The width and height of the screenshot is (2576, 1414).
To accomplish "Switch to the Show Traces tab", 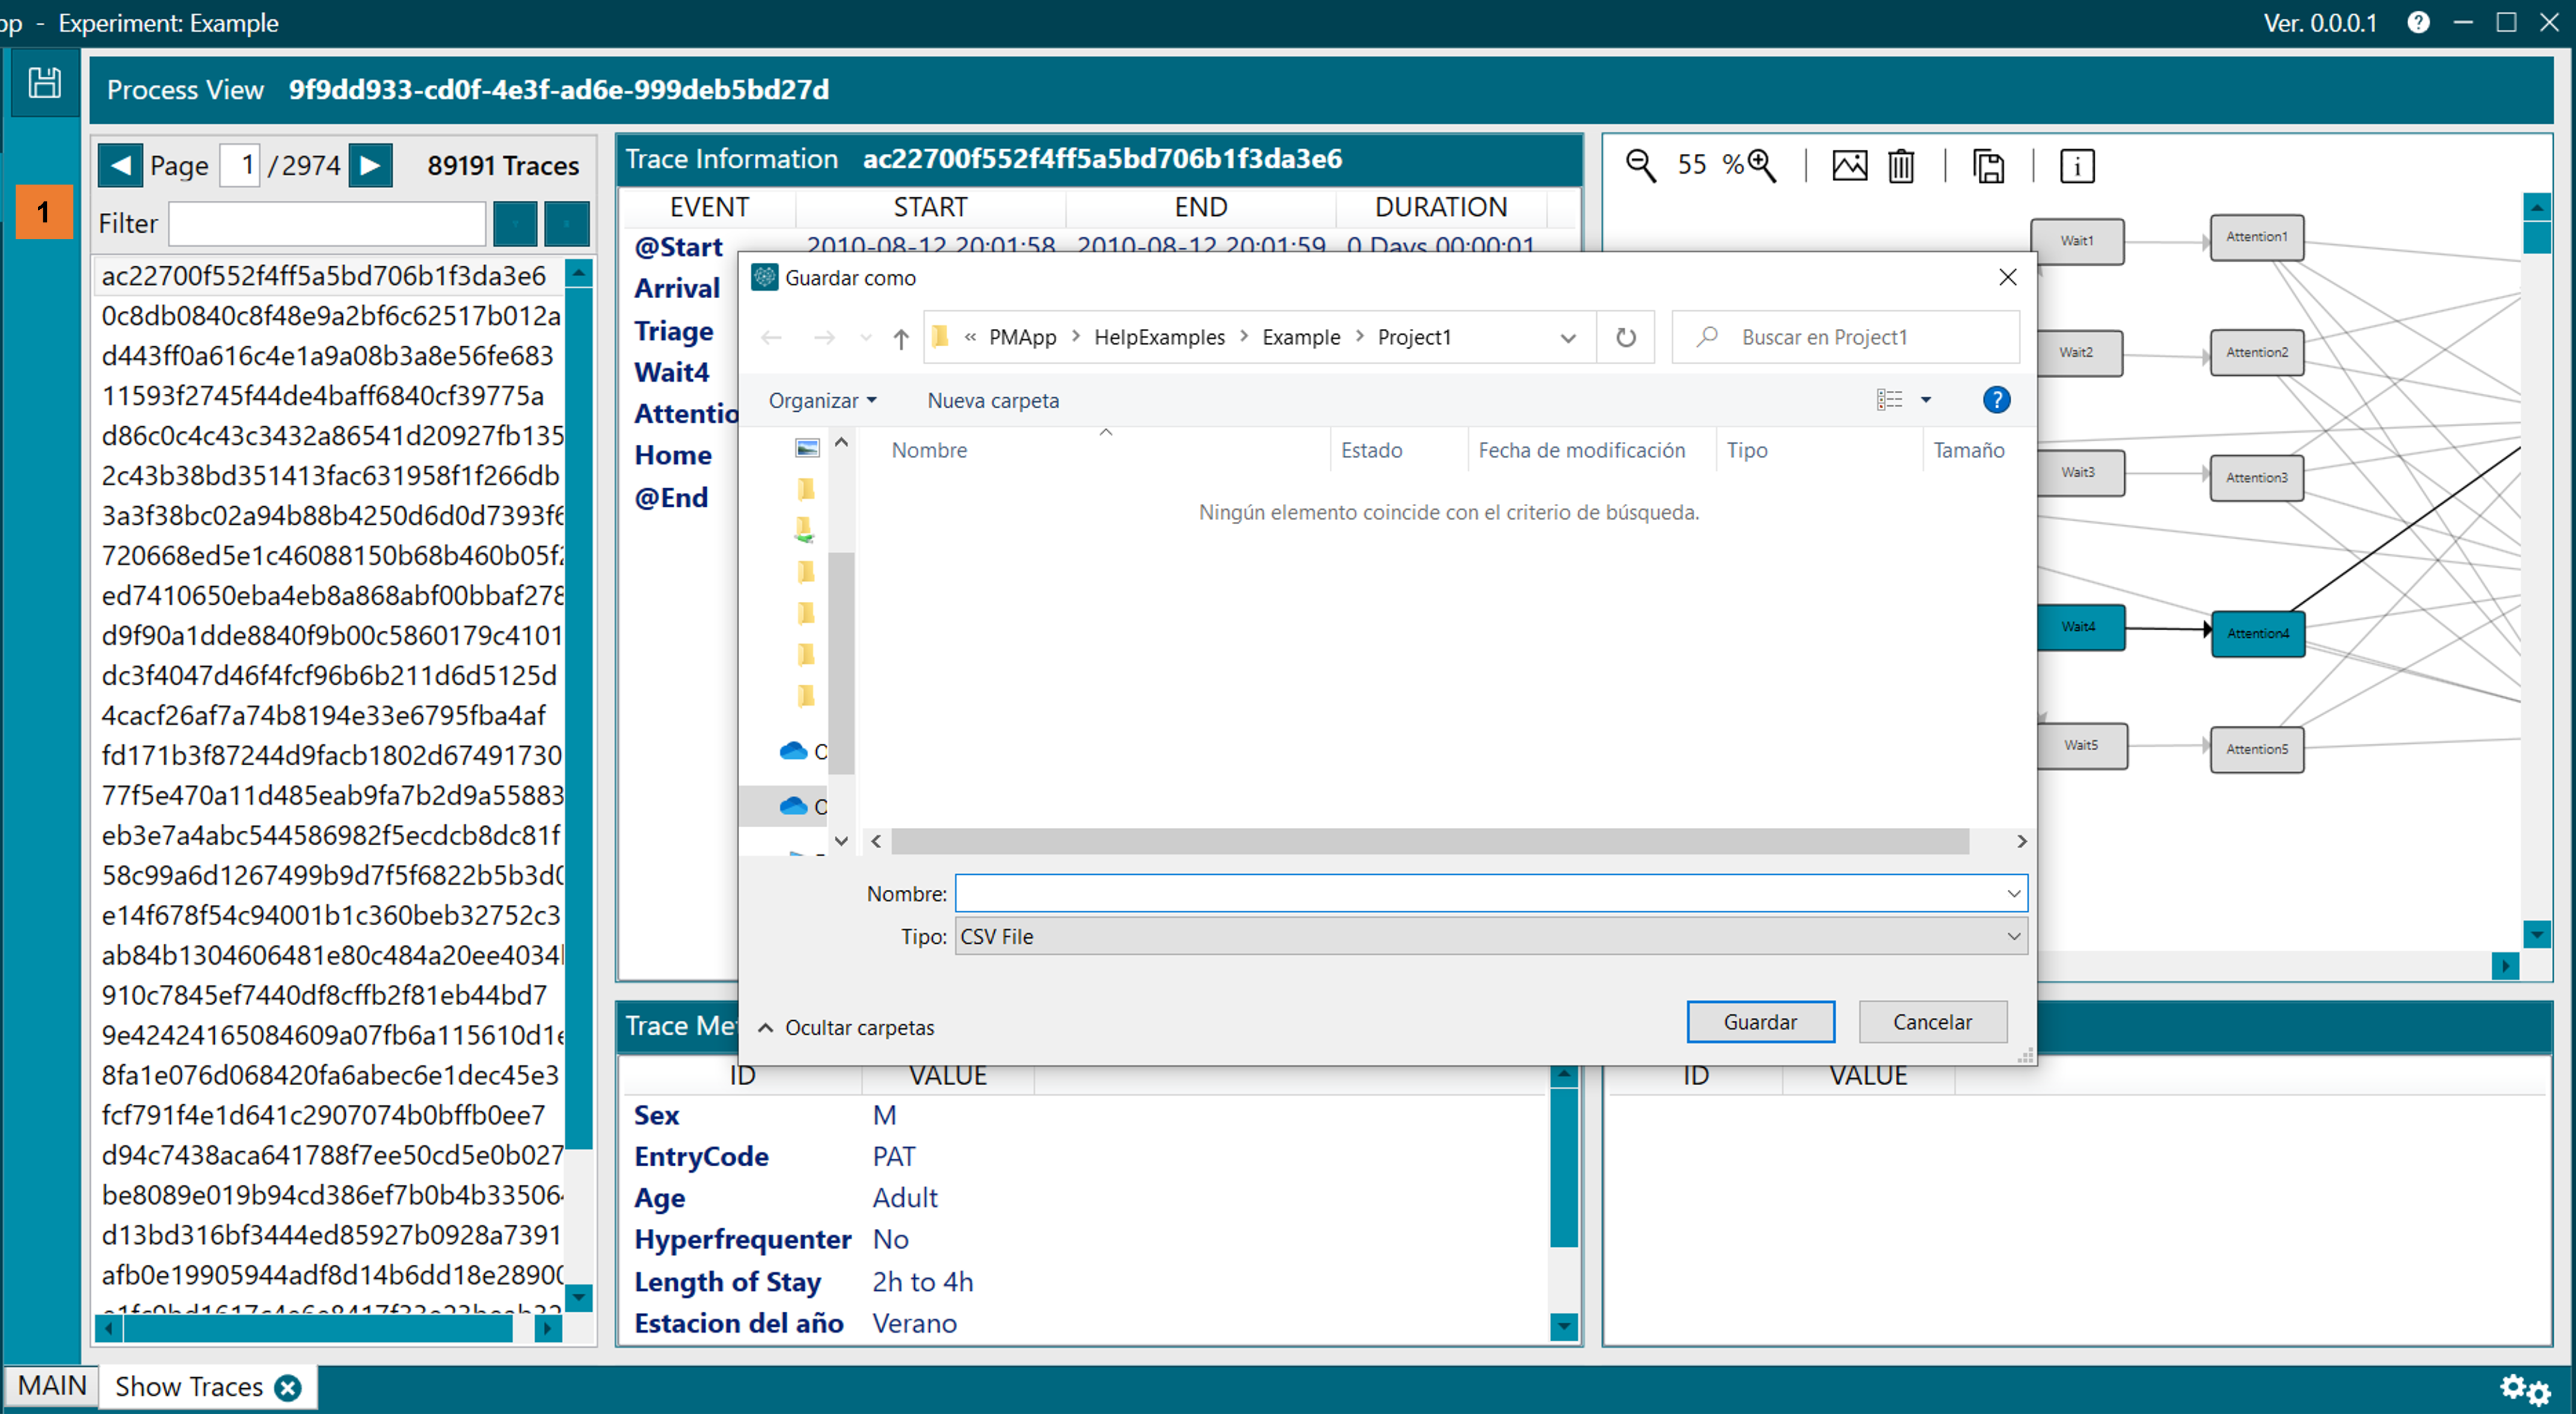I will point(189,1387).
